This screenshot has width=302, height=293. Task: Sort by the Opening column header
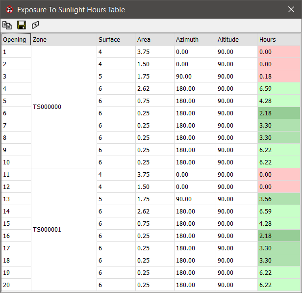pos(15,40)
